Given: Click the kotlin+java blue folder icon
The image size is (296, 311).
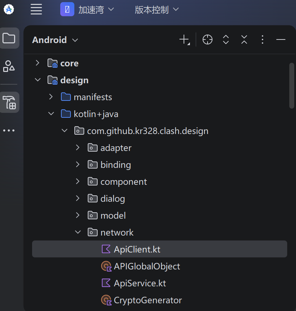Looking at the screenshot, I should (x=66, y=114).
